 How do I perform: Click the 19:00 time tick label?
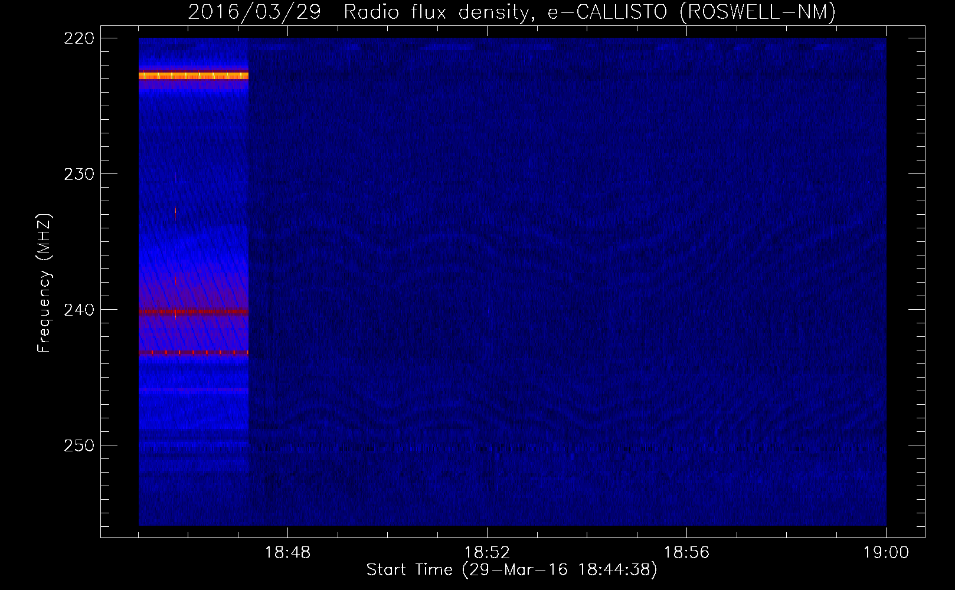coord(886,553)
